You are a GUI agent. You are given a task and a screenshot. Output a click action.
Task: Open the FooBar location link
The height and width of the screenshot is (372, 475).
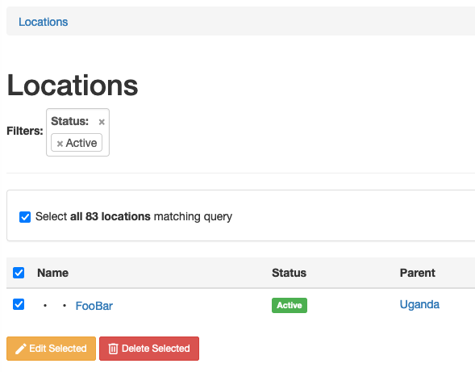(x=94, y=306)
